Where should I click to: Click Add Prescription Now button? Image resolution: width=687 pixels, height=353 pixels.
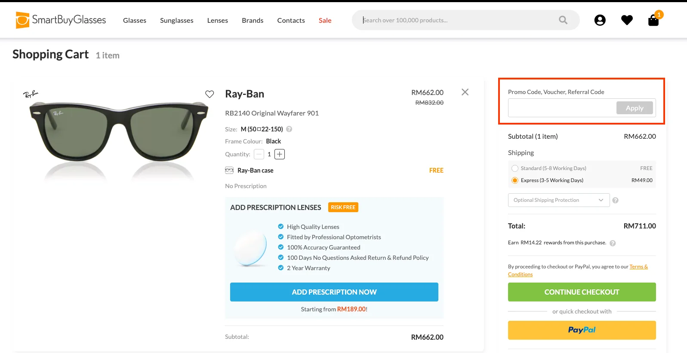[334, 292]
